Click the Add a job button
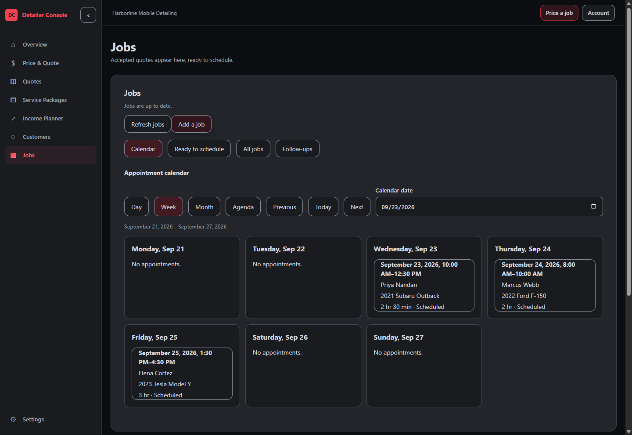 (x=191, y=124)
